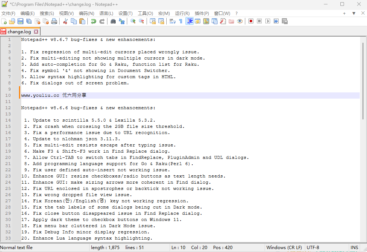This screenshot has height=252, width=367.
Task: Toggle synchronized horizontal scrolling
Action: [x=161, y=21]
